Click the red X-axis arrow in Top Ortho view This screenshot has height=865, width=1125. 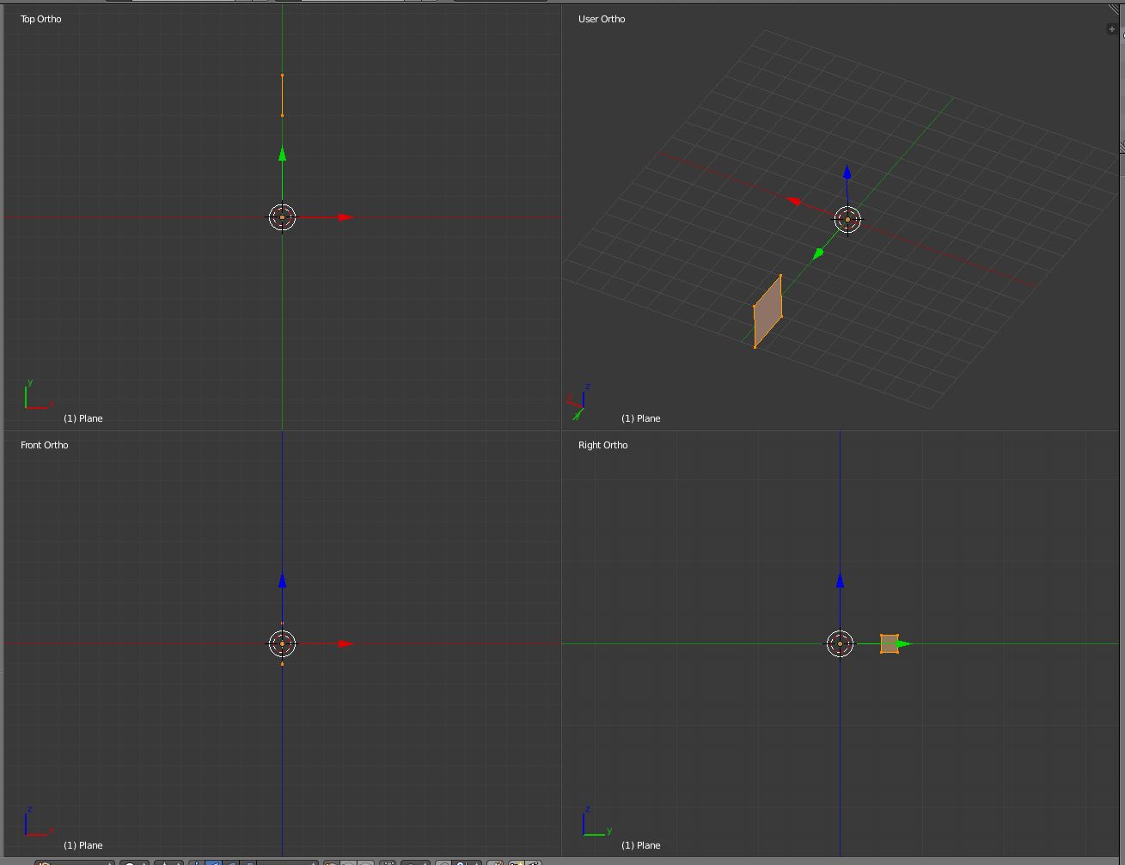coord(345,217)
